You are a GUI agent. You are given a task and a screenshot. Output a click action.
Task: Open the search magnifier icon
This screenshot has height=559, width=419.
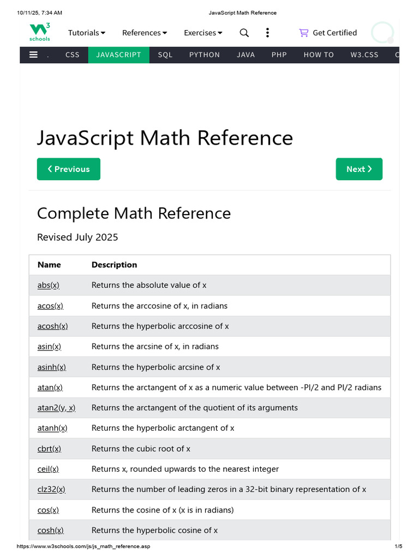[244, 33]
